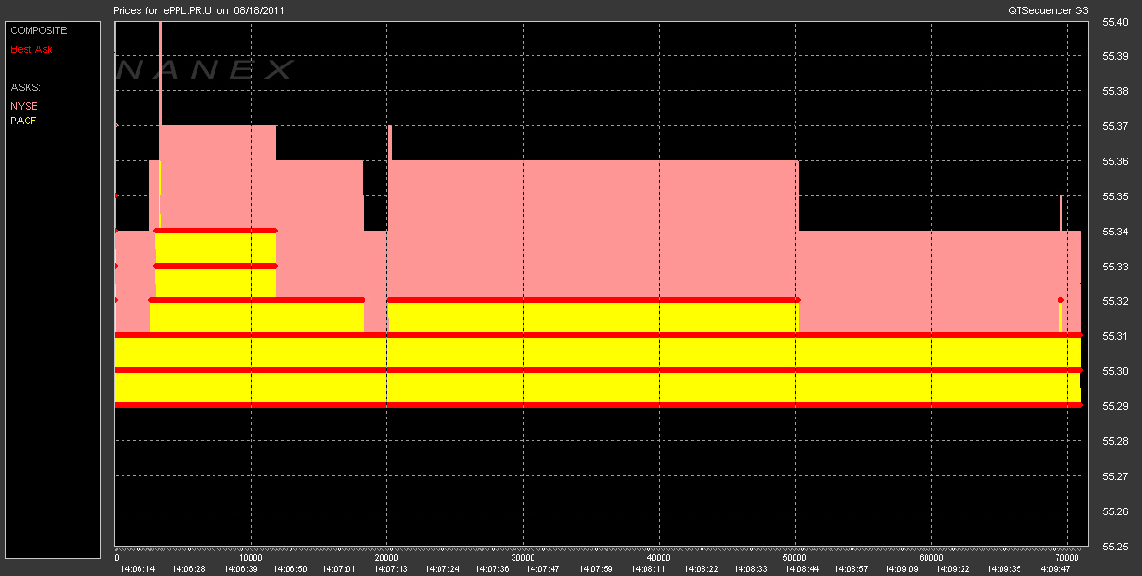Click the 55.31 price axis label
This screenshot has height=576, width=1142.
point(1114,337)
